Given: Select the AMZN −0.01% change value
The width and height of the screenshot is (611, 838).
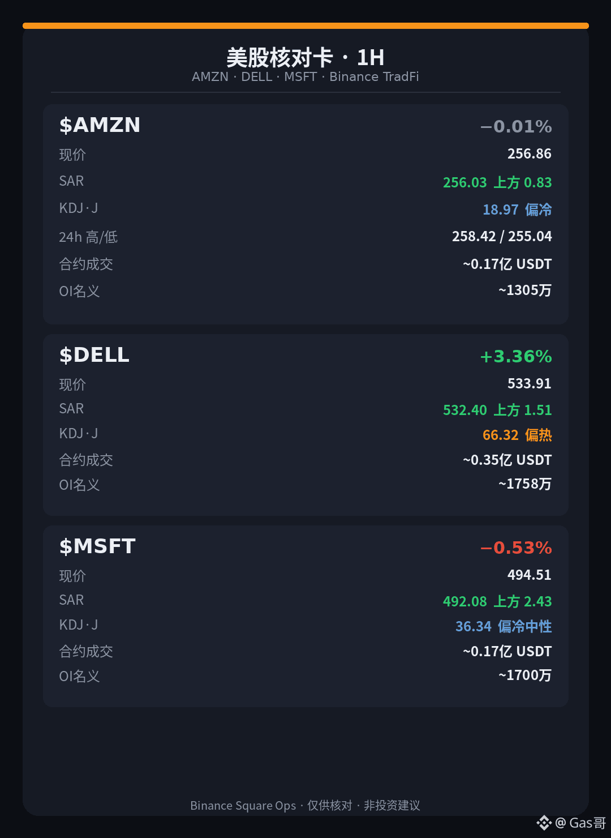Looking at the screenshot, I should tap(516, 126).
